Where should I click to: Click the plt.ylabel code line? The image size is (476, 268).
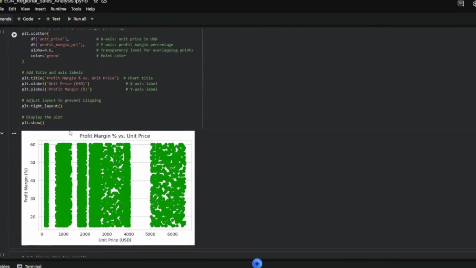57,89
